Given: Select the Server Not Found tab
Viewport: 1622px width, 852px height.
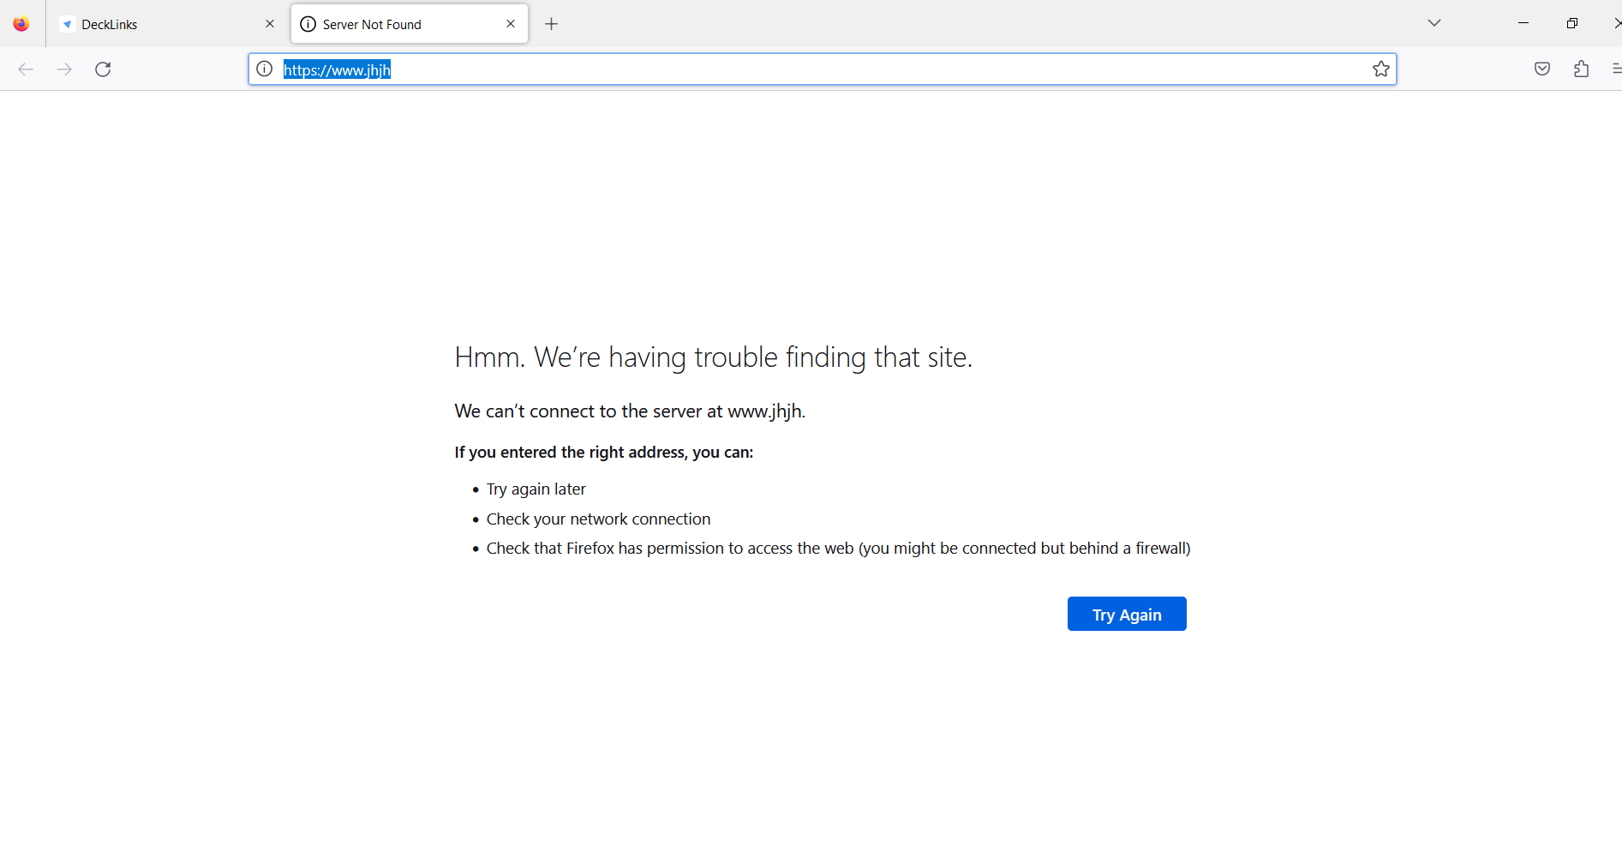Looking at the screenshot, I should 410,24.
